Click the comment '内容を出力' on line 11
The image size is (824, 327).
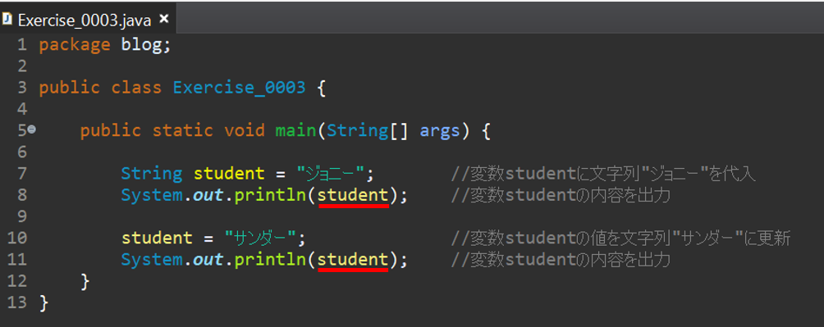pos(628,260)
